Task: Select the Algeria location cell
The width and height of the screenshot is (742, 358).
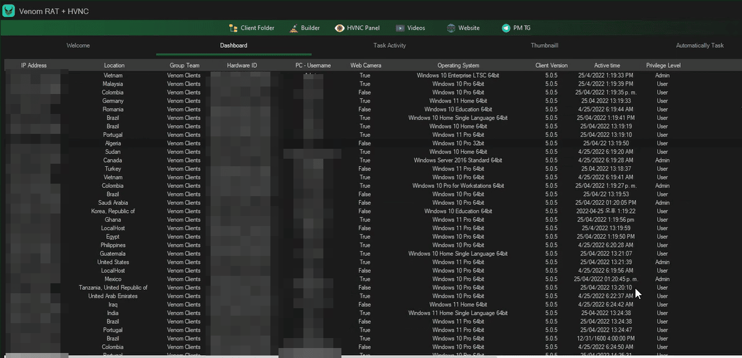Action: click(113, 143)
